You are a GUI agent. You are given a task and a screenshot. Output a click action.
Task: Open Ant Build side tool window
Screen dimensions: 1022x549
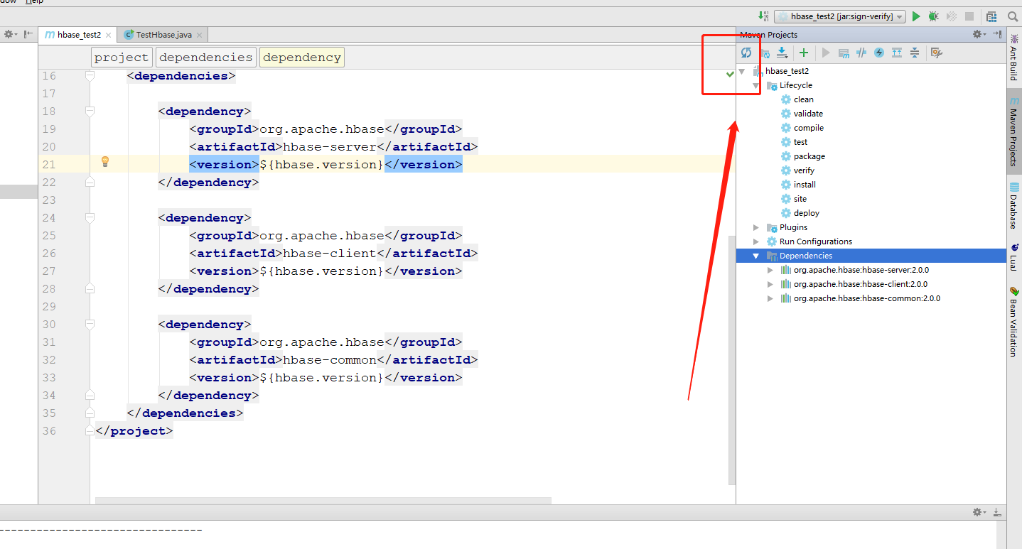coord(1014,58)
